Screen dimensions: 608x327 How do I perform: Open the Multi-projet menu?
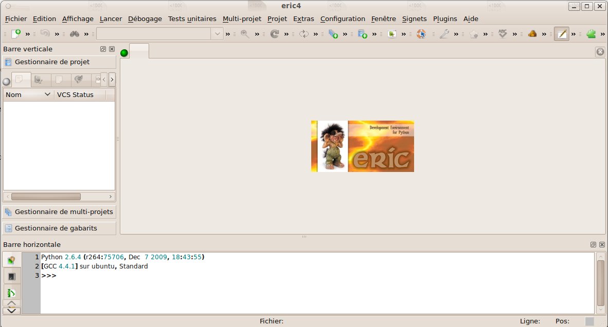pos(242,18)
